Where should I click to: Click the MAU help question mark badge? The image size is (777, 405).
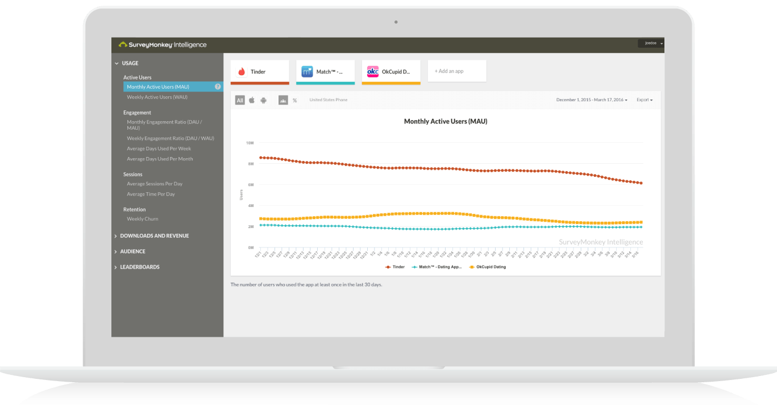point(217,86)
